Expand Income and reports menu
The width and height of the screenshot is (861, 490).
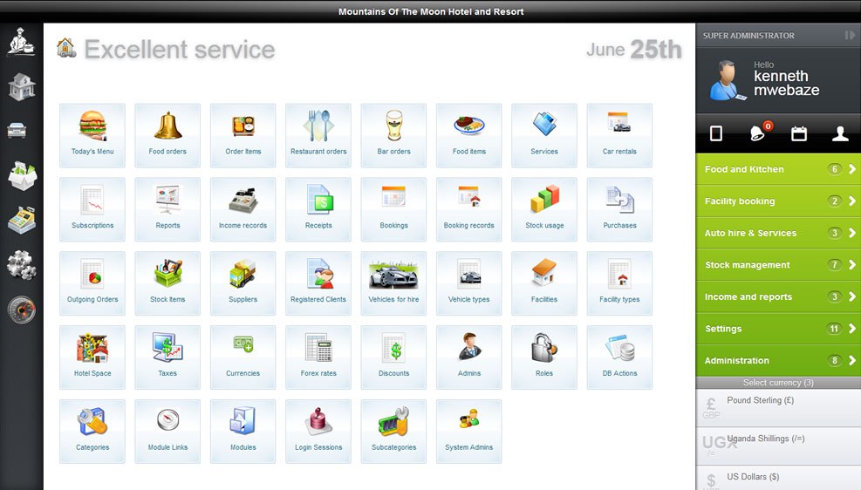tap(778, 296)
